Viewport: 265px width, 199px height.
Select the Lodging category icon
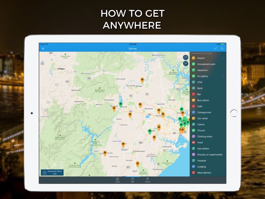(194, 167)
